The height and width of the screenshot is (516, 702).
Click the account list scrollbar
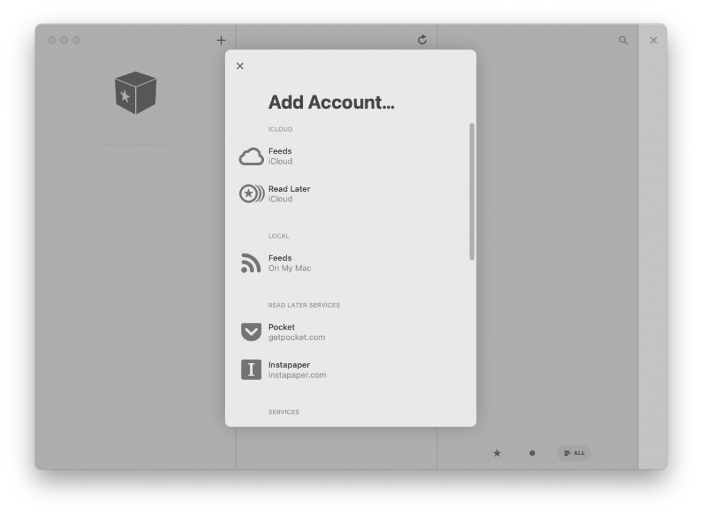(472, 192)
